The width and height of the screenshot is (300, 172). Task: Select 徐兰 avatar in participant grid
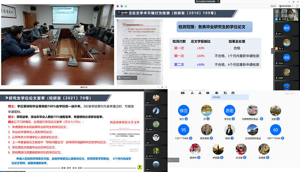[x=184, y=111]
